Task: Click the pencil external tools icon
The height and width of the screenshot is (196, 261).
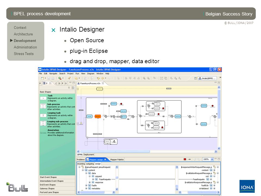Action: click(x=69, y=78)
